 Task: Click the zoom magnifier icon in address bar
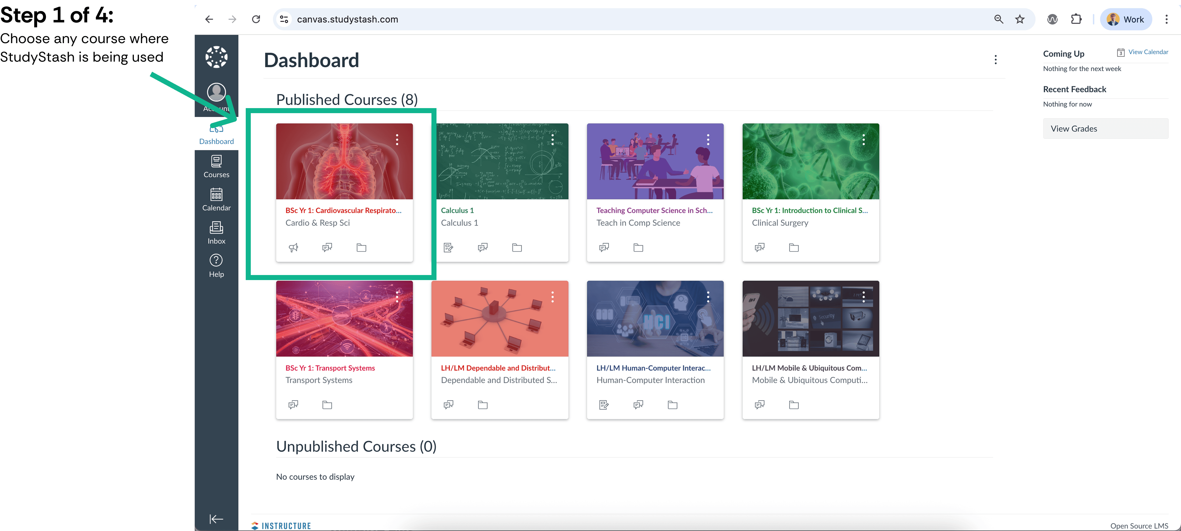(x=999, y=19)
